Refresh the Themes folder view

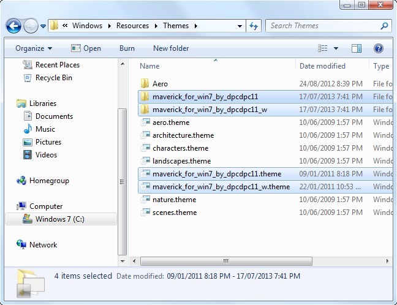[254, 26]
